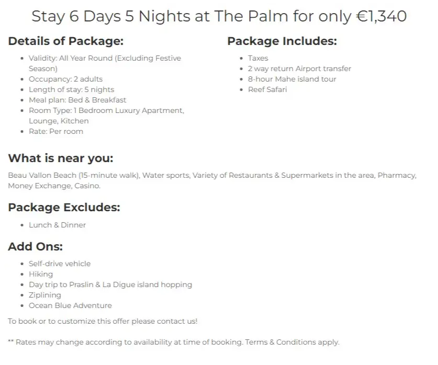Select the Ziplining add-on item

45,295
